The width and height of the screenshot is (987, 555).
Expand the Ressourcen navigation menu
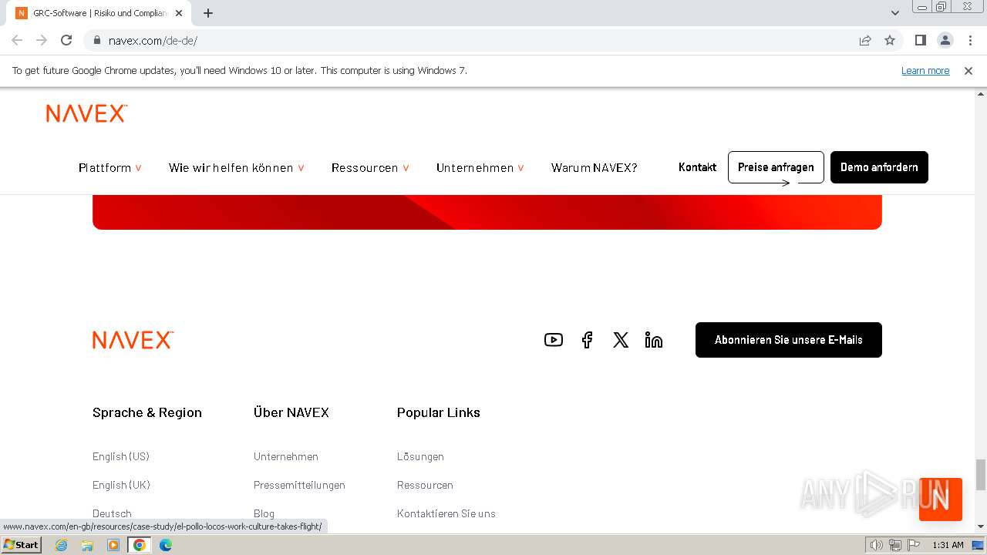[x=370, y=167]
